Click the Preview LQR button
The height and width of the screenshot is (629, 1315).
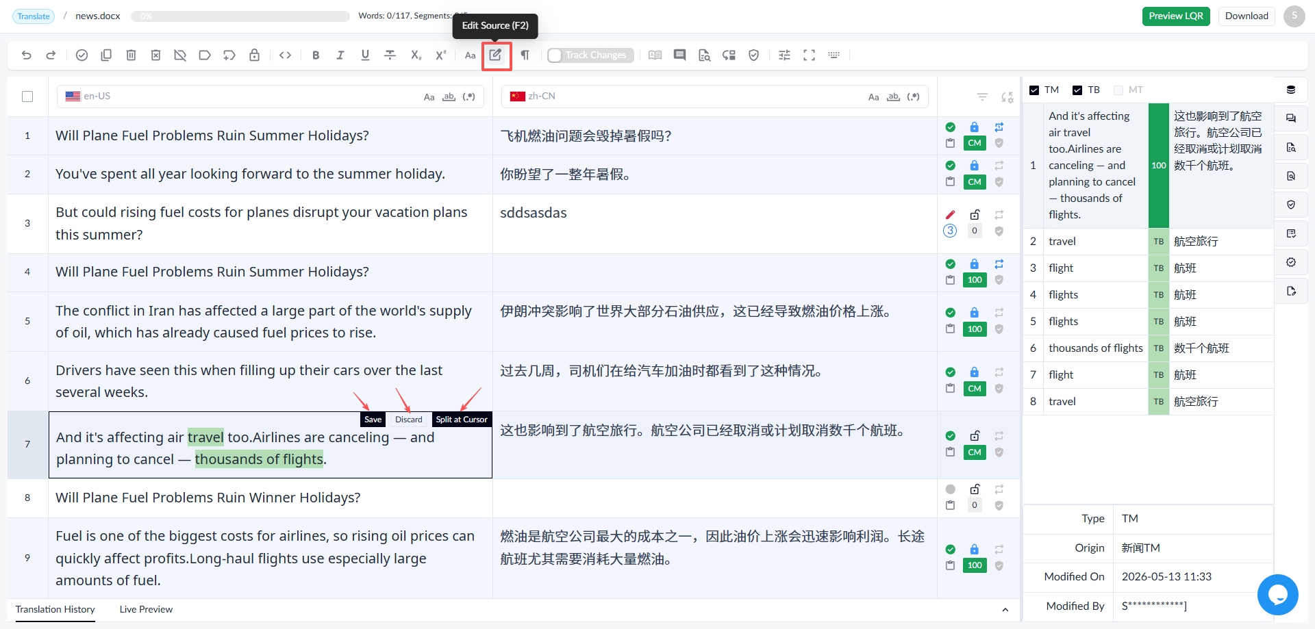tap(1176, 16)
